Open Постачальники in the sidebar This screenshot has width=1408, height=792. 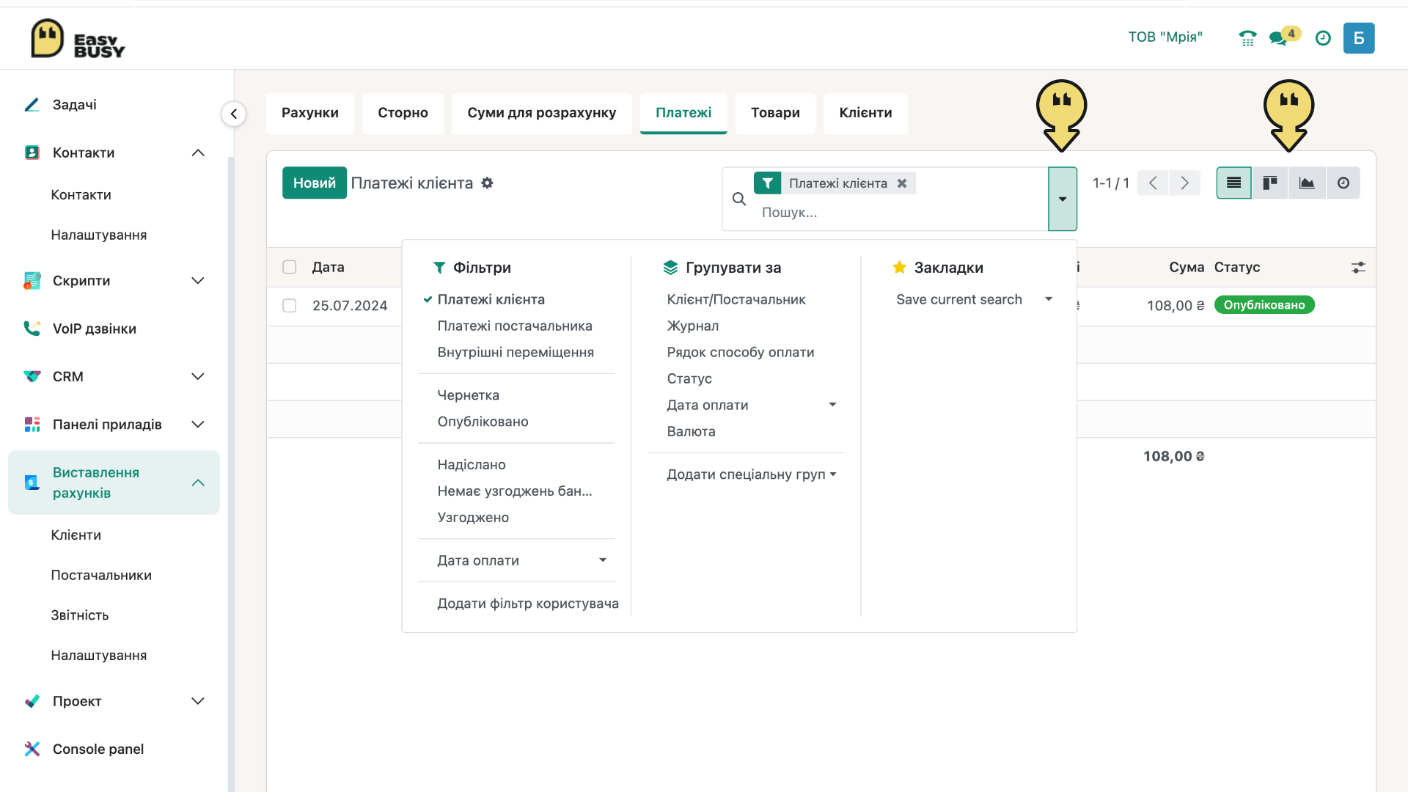tap(101, 576)
